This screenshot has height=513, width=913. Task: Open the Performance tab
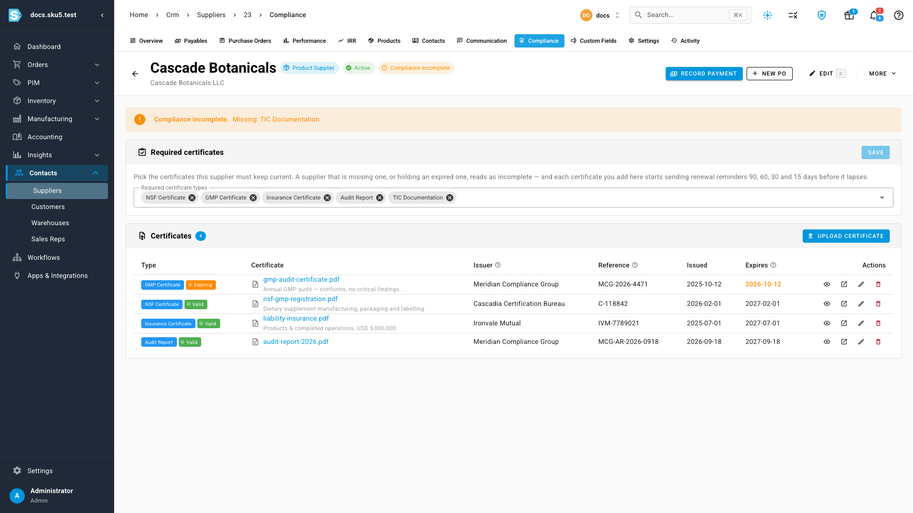tap(305, 41)
